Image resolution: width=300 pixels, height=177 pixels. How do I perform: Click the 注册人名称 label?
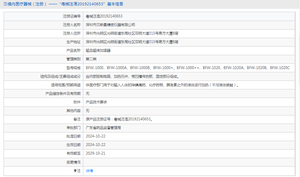(72, 25)
